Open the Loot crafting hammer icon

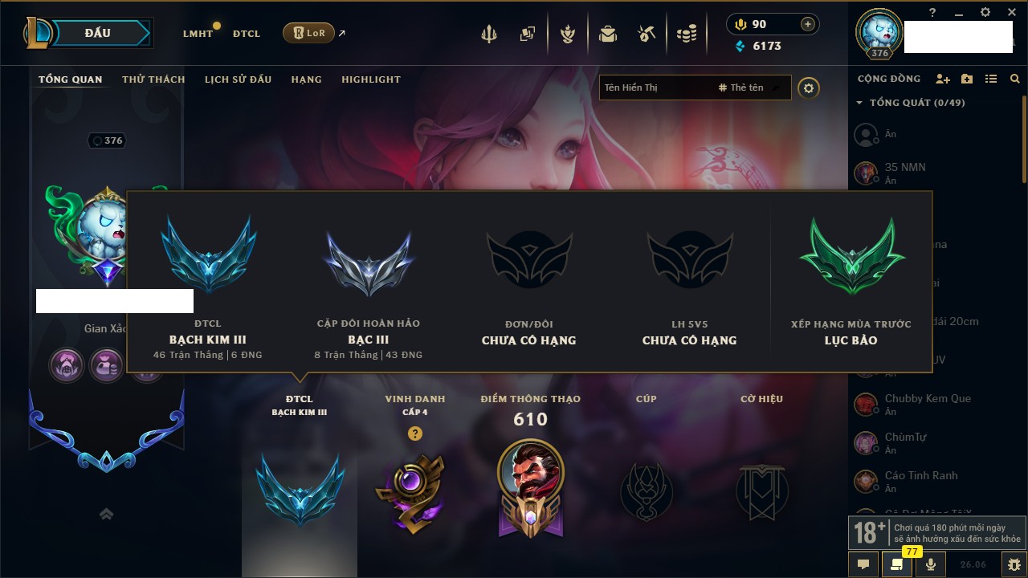647,34
